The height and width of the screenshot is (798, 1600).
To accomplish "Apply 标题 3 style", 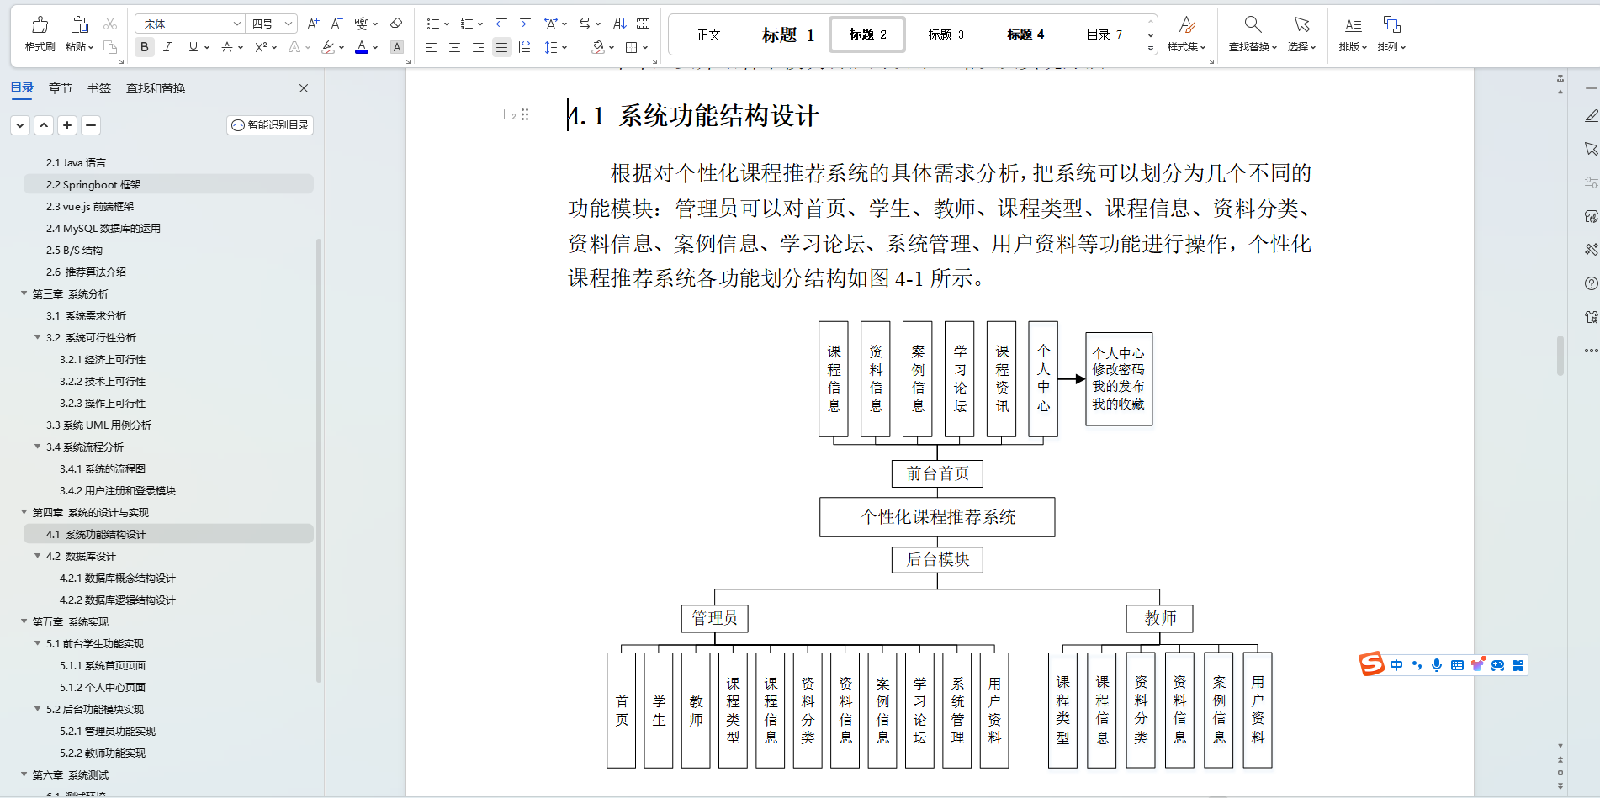I will [x=946, y=34].
